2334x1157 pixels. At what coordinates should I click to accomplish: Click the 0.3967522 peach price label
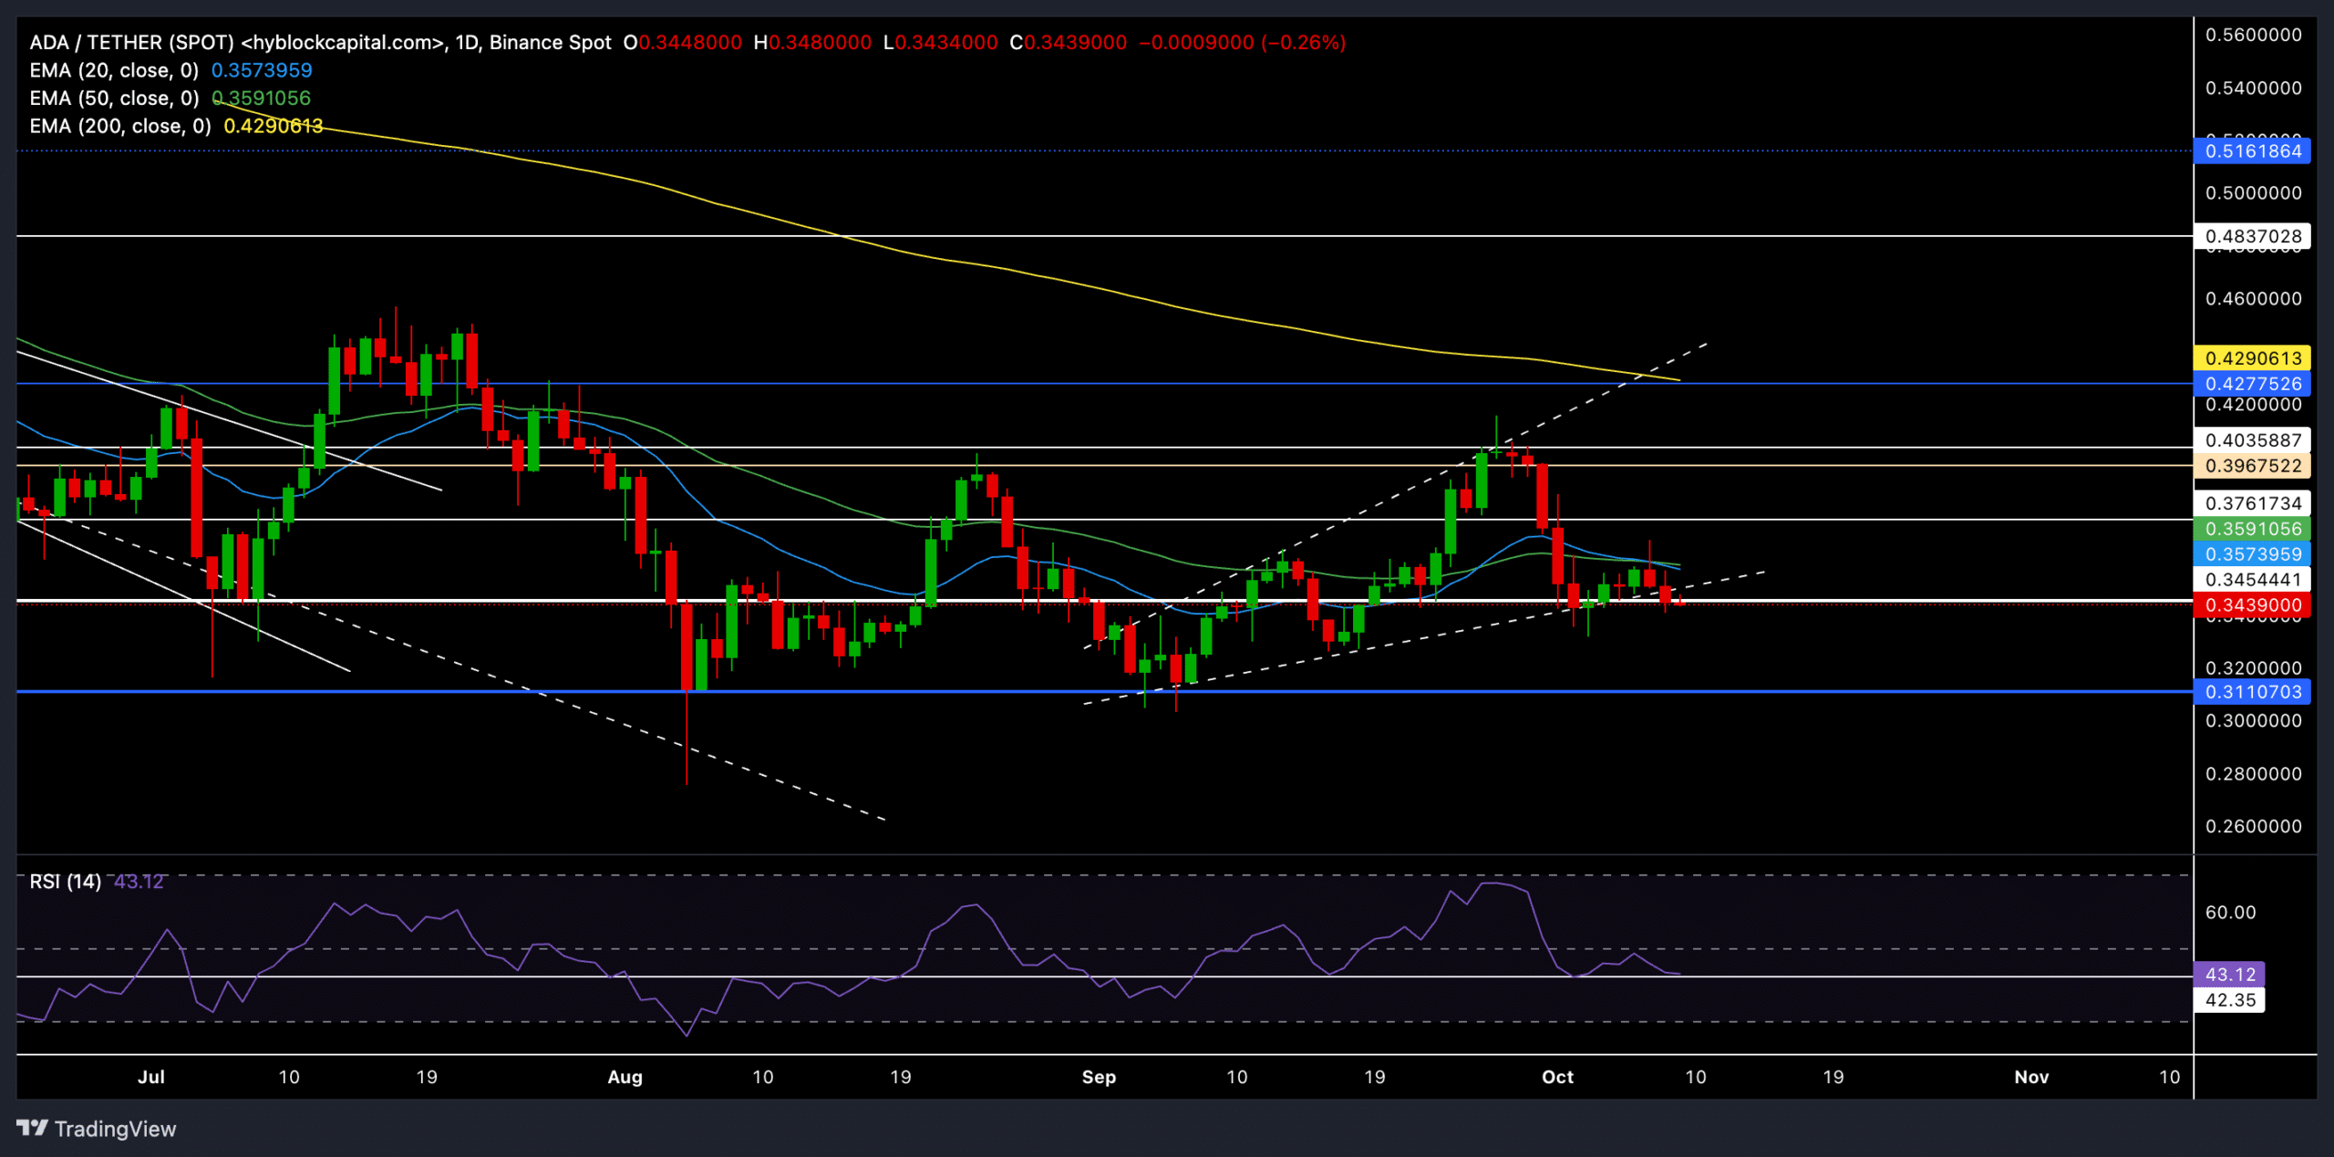tap(2253, 466)
